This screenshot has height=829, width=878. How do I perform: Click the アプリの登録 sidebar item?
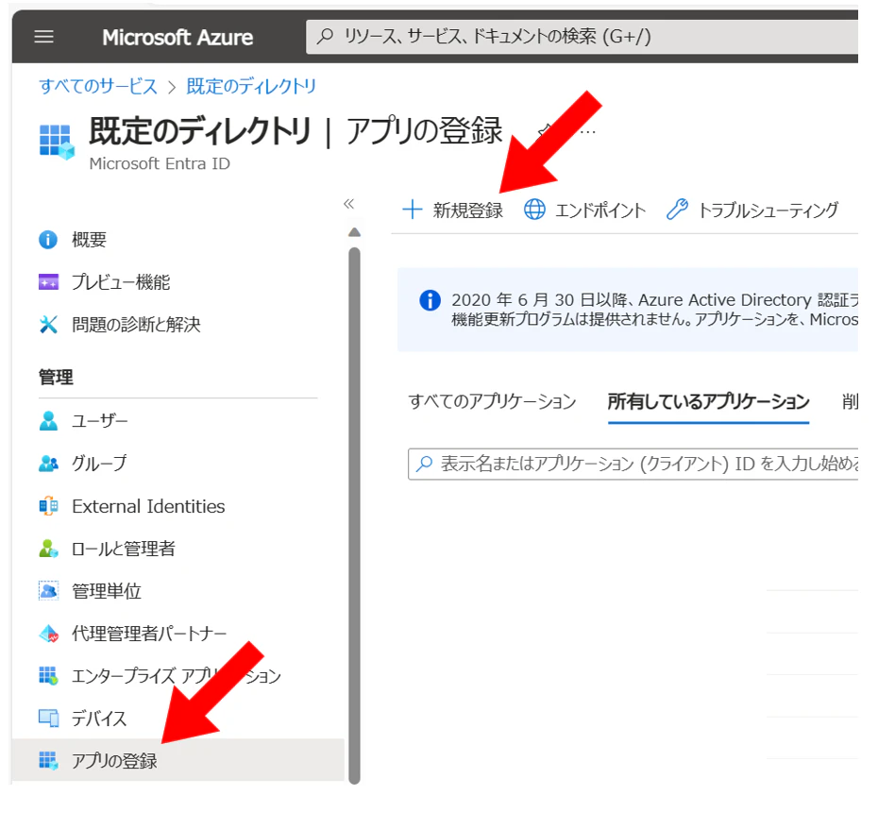pos(178,760)
